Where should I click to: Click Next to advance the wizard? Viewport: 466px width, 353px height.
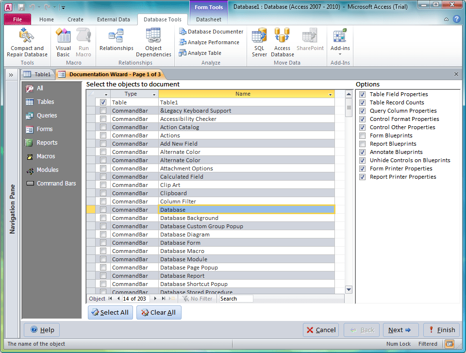point(400,330)
